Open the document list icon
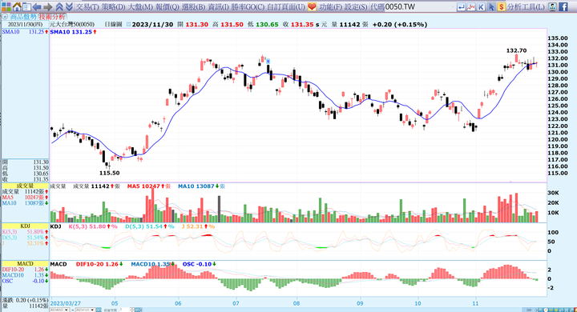This screenshot has height=312, width=577. tap(26, 6)
